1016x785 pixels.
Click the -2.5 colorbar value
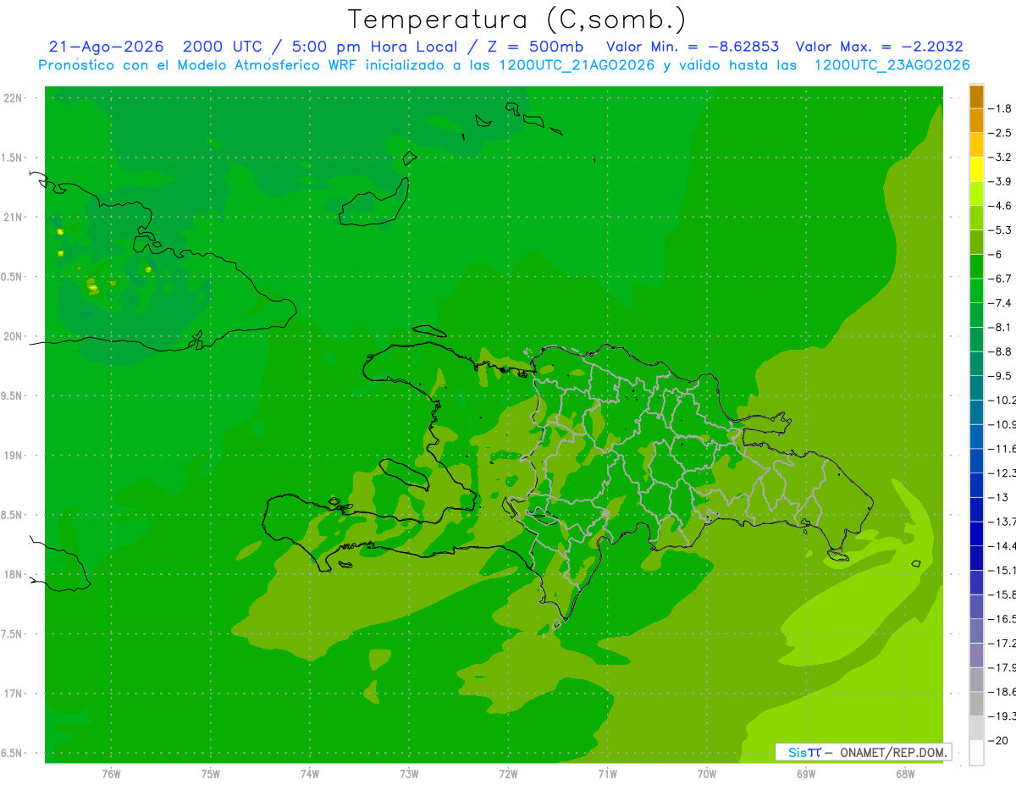(1000, 133)
